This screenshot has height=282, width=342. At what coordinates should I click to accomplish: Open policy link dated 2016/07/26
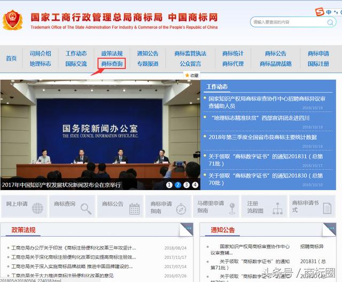tap(63, 276)
